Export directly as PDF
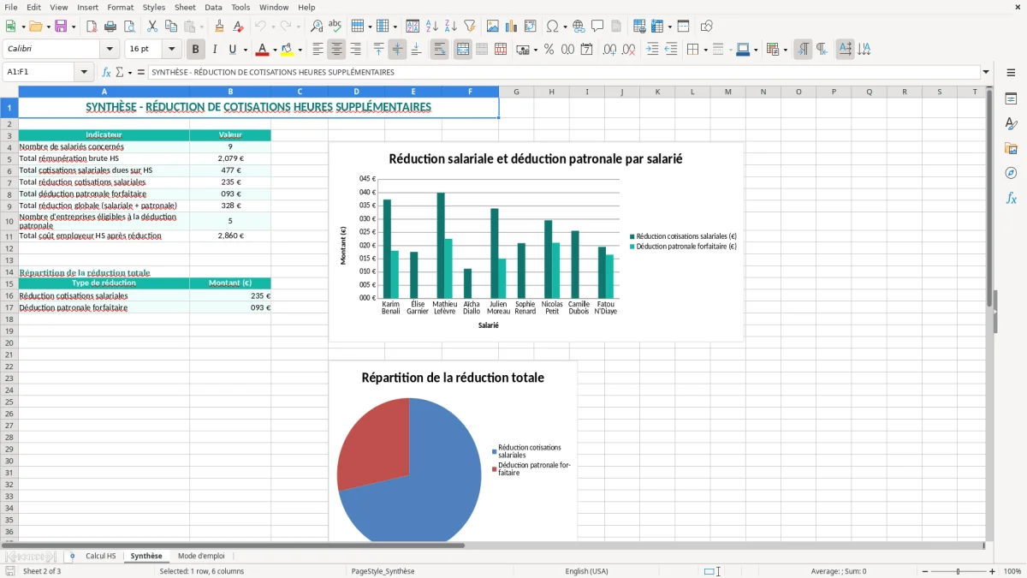The image size is (1027, 578). (x=92, y=27)
